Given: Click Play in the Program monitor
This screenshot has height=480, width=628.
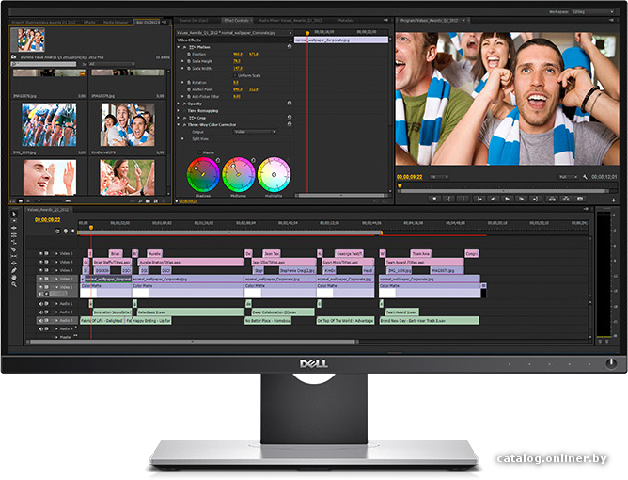Looking at the screenshot, I should [x=507, y=199].
